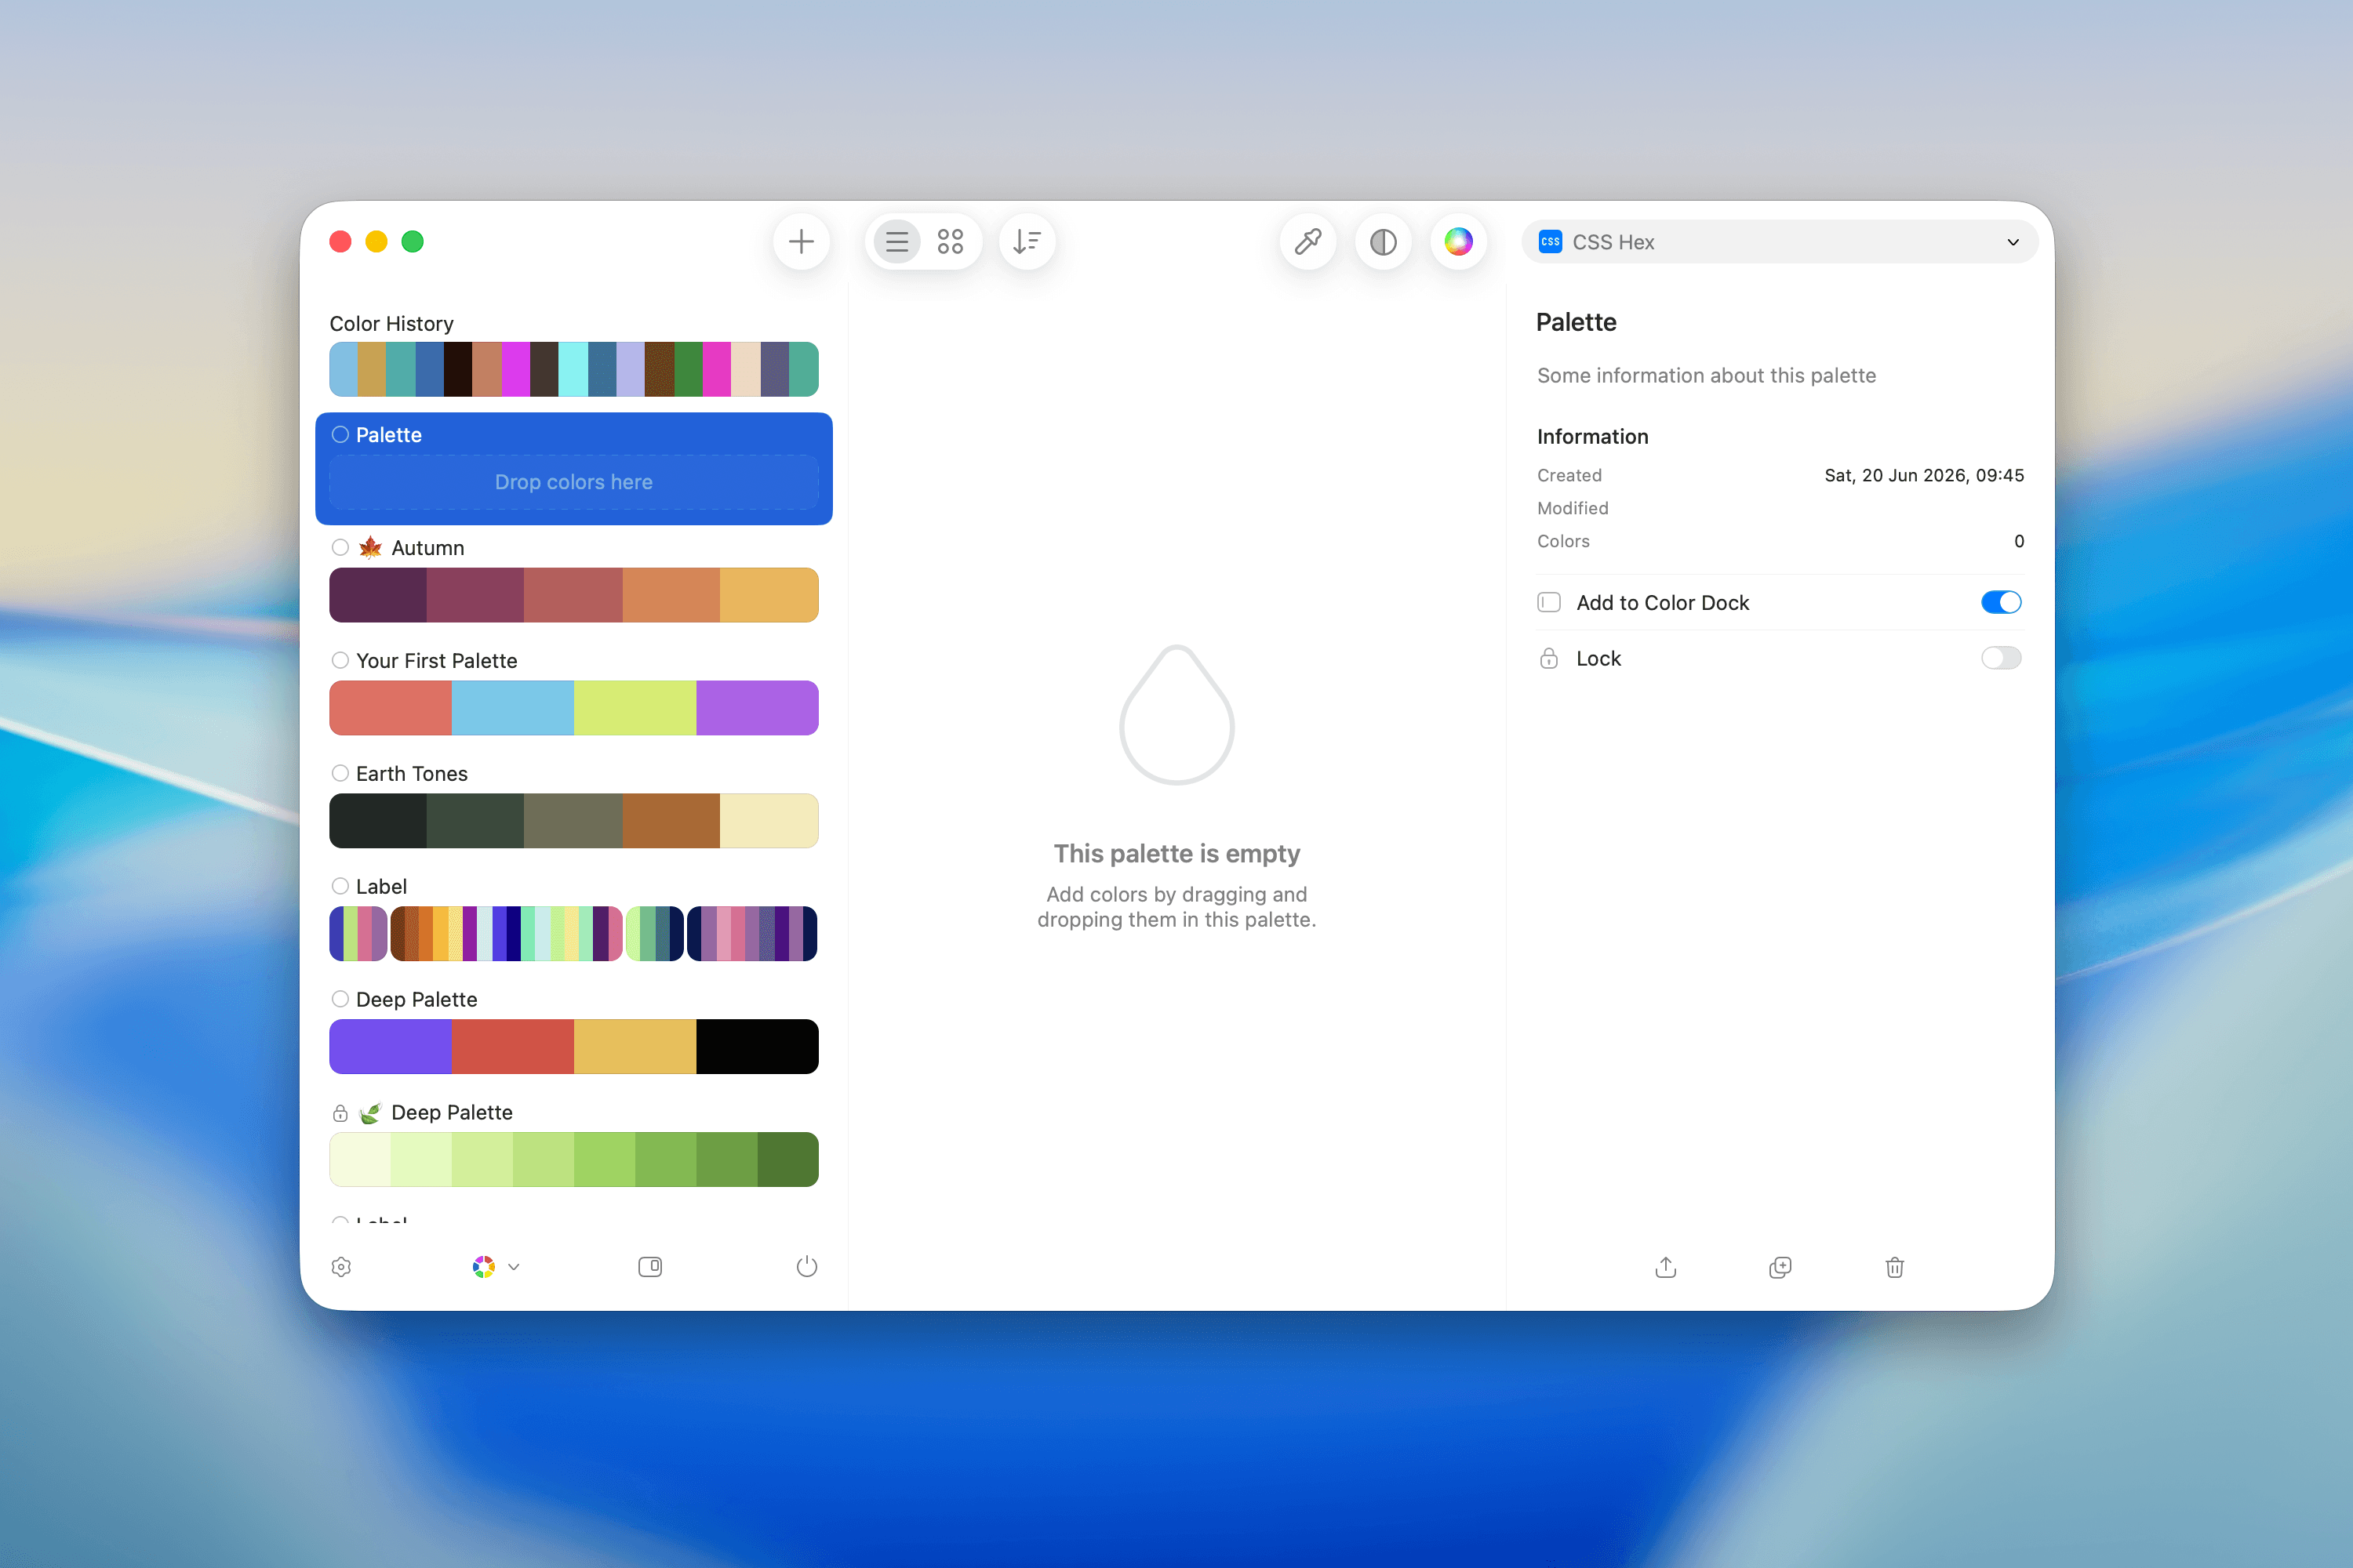Click the lock icon next to Lock
The image size is (2353, 1568).
pos(1548,658)
